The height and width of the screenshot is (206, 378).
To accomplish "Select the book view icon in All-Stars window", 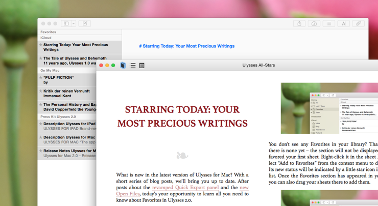I will [123, 65].
